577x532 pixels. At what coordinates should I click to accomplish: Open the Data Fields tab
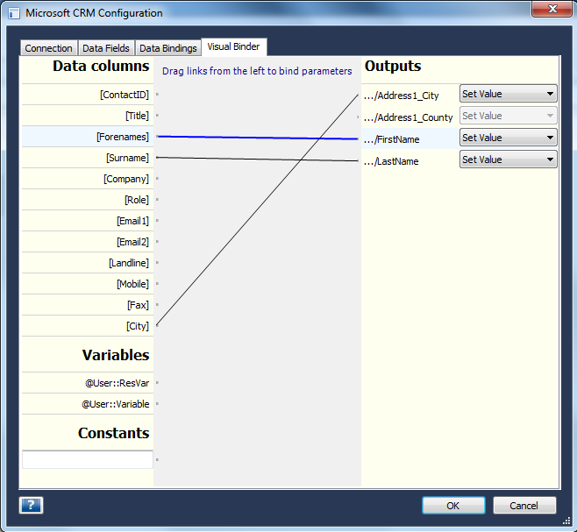point(106,48)
